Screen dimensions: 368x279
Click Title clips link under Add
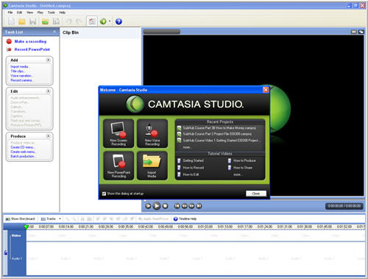pyautogui.click(x=17, y=71)
